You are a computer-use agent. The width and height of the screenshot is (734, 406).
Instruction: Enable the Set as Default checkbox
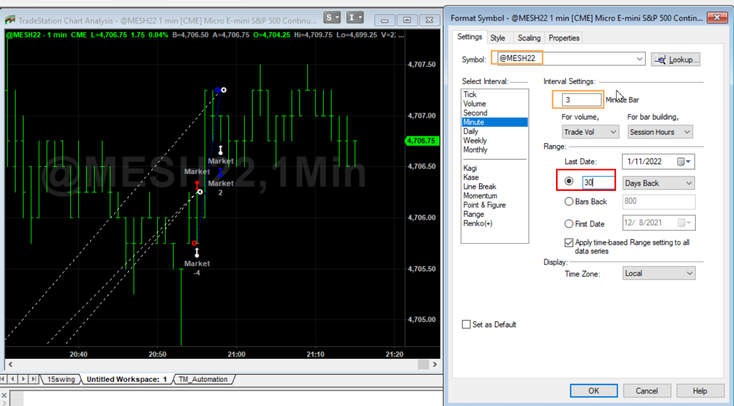(x=466, y=324)
